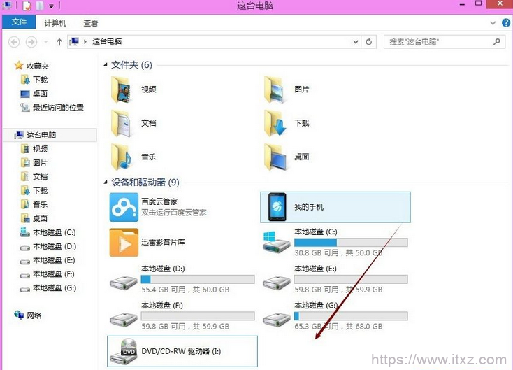Click the forward navigation arrow
The height and width of the screenshot is (370, 513).
(x=31, y=42)
